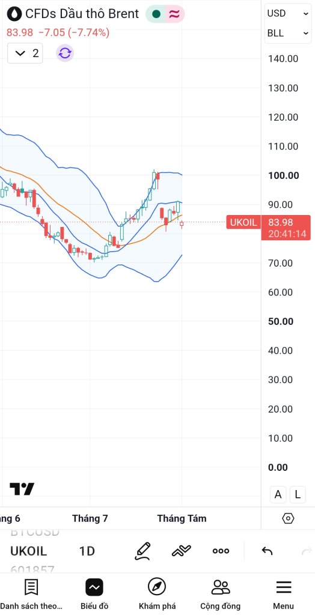Toggle auto scale A button
Screen dimensions: 315x615
(x=278, y=495)
